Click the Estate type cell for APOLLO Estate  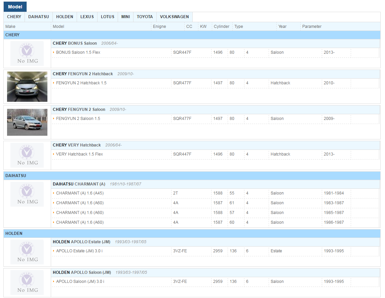coord(276,251)
